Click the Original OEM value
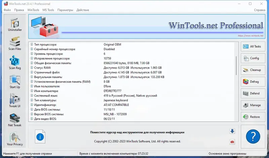The height and width of the screenshot is (158, 269). point(112,44)
